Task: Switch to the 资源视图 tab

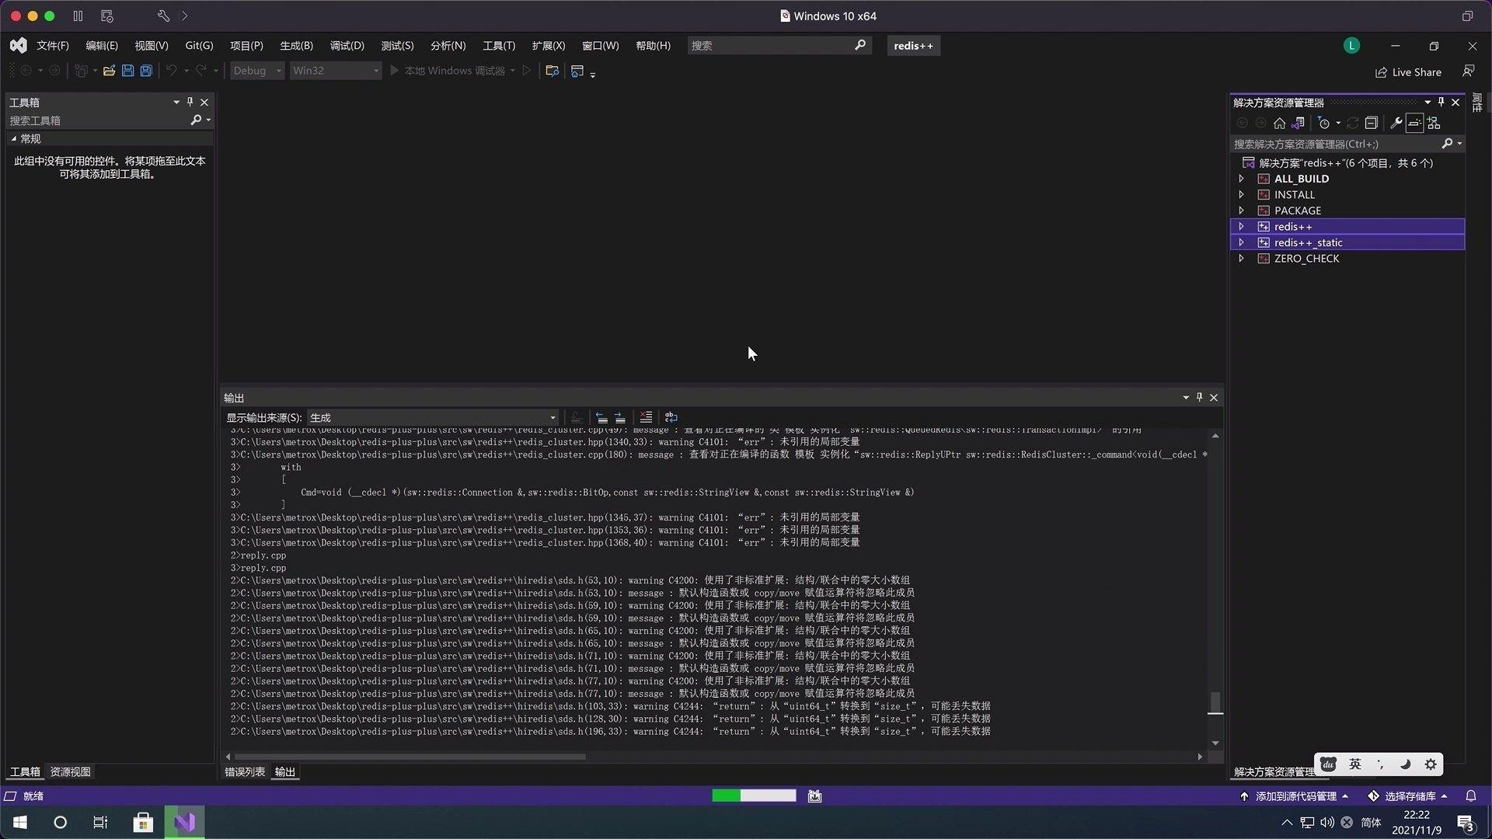Action: coord(70,772)
